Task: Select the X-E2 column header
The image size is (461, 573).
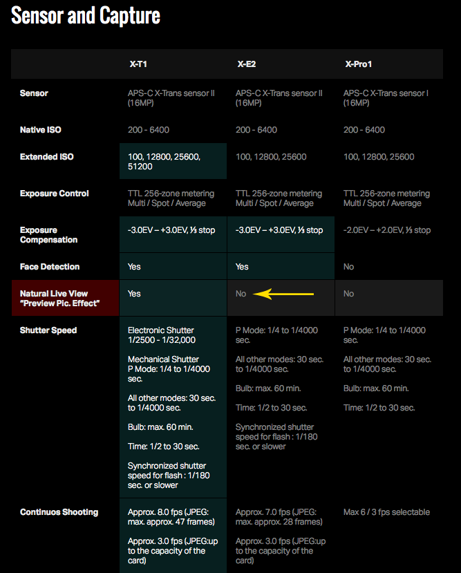Action: tap(246, 64)
